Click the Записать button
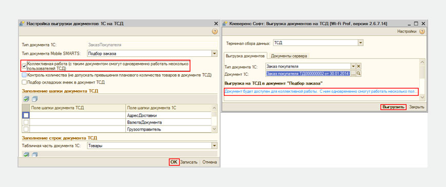 tap(189, 162)
